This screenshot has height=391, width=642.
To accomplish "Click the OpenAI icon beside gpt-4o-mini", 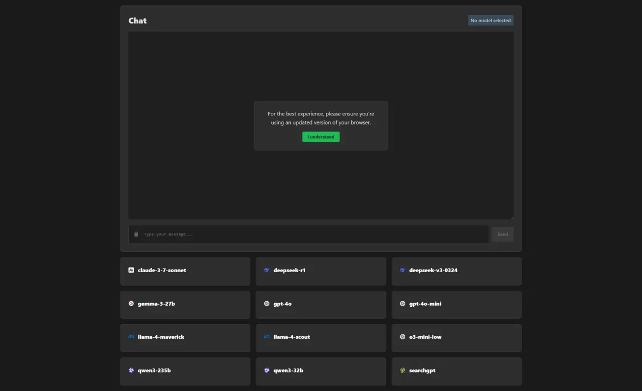I will pyautogui.click(x=403, y=304).
